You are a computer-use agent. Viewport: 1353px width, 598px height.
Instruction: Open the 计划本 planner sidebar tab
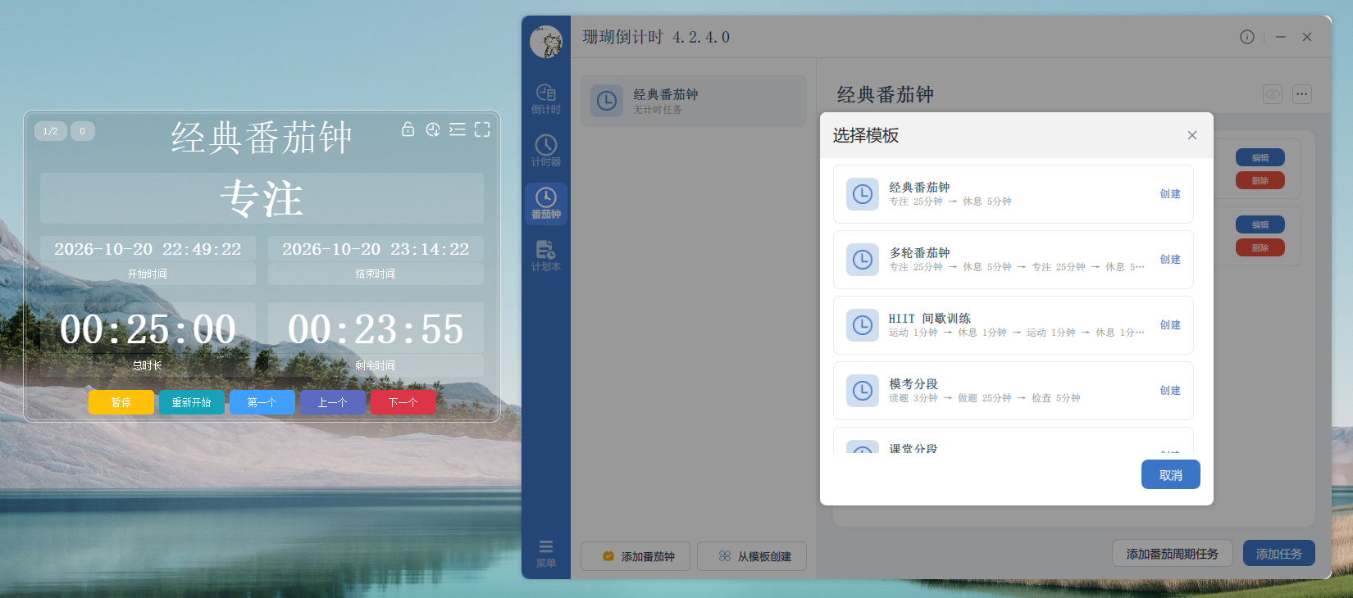(546, 256)
